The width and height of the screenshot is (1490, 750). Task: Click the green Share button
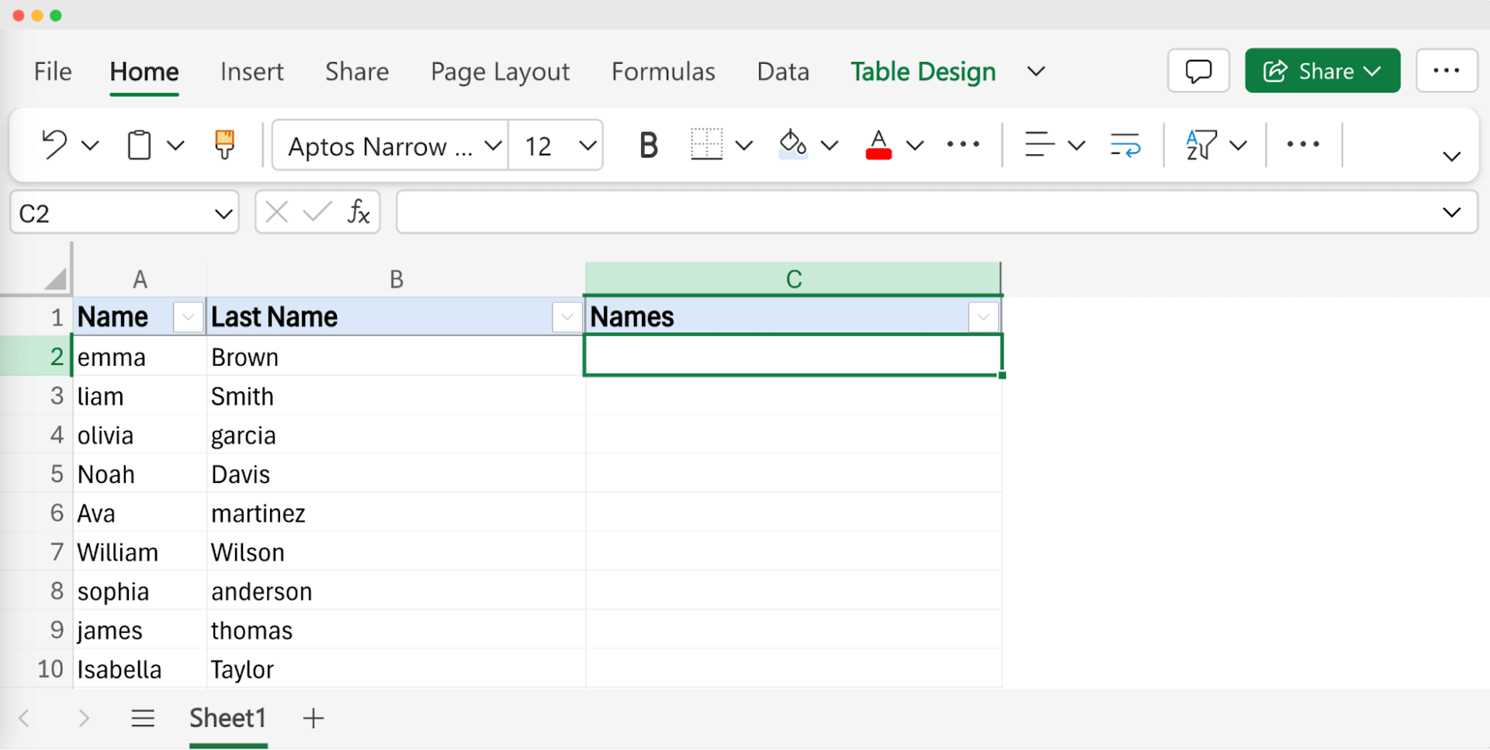(1322, 71)
